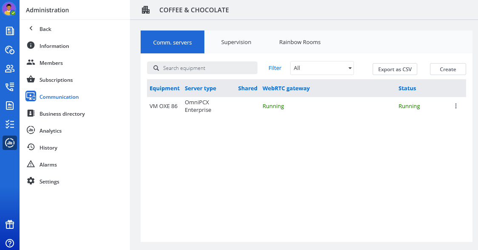Go back using the Back chevron
Viewport: 478px width, 250px height.
pyautogui.click(x=40, y=29)
